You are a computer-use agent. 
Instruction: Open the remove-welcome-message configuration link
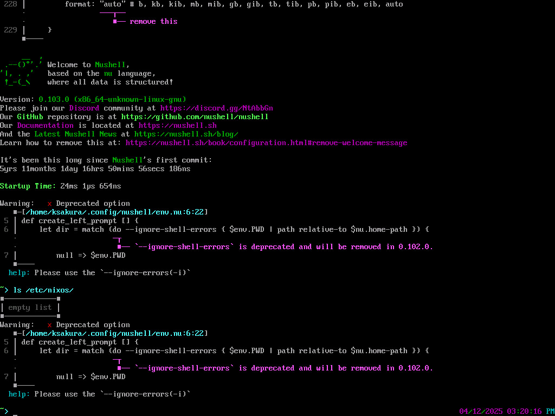(x=266, y=143)
